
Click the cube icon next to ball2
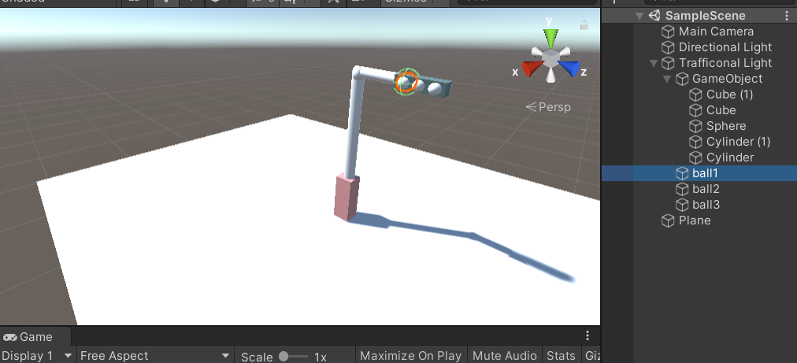coord(681,189)
